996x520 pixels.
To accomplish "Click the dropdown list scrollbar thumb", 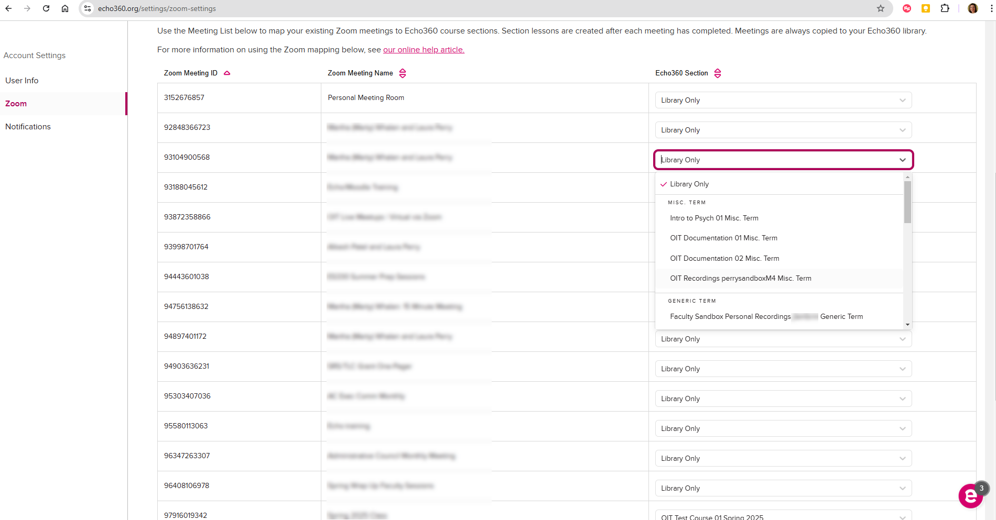I will tap(907, 202).
